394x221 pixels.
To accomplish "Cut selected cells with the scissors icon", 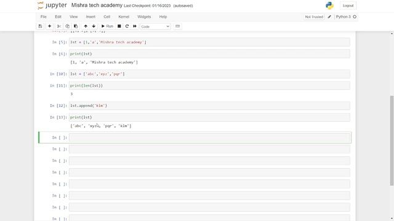I will pos(59,26).
